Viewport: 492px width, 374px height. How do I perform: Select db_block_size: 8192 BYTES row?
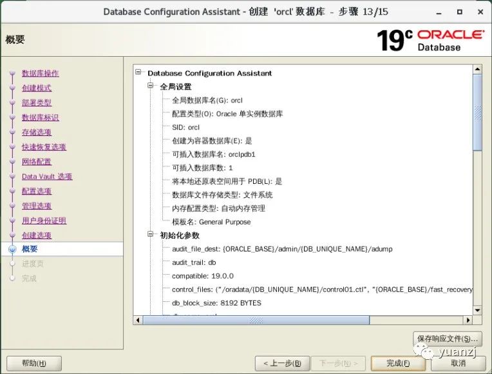(216, 303)
